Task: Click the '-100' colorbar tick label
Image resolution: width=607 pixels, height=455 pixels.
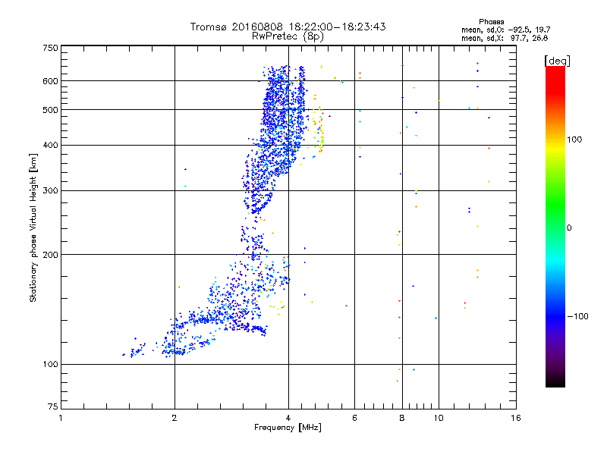Action: (578, 316)
